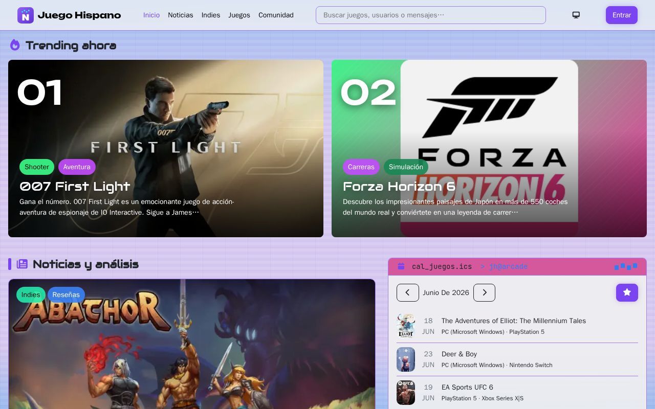
Task: Open the Elliot game cover thumbnail
Action: point(406,326)
